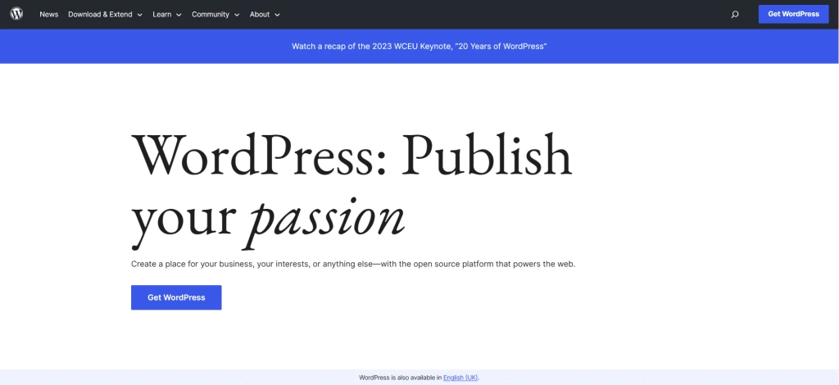Click the "WordPress is also available in" text
The width and height of the screenshot is (839, 385).
pos(400,378)
